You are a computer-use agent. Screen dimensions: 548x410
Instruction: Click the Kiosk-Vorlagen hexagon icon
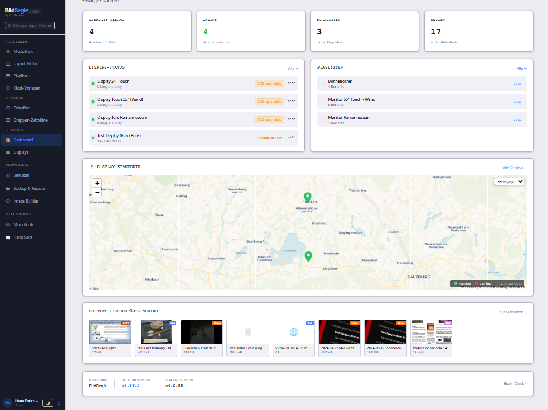pos(8,88)
